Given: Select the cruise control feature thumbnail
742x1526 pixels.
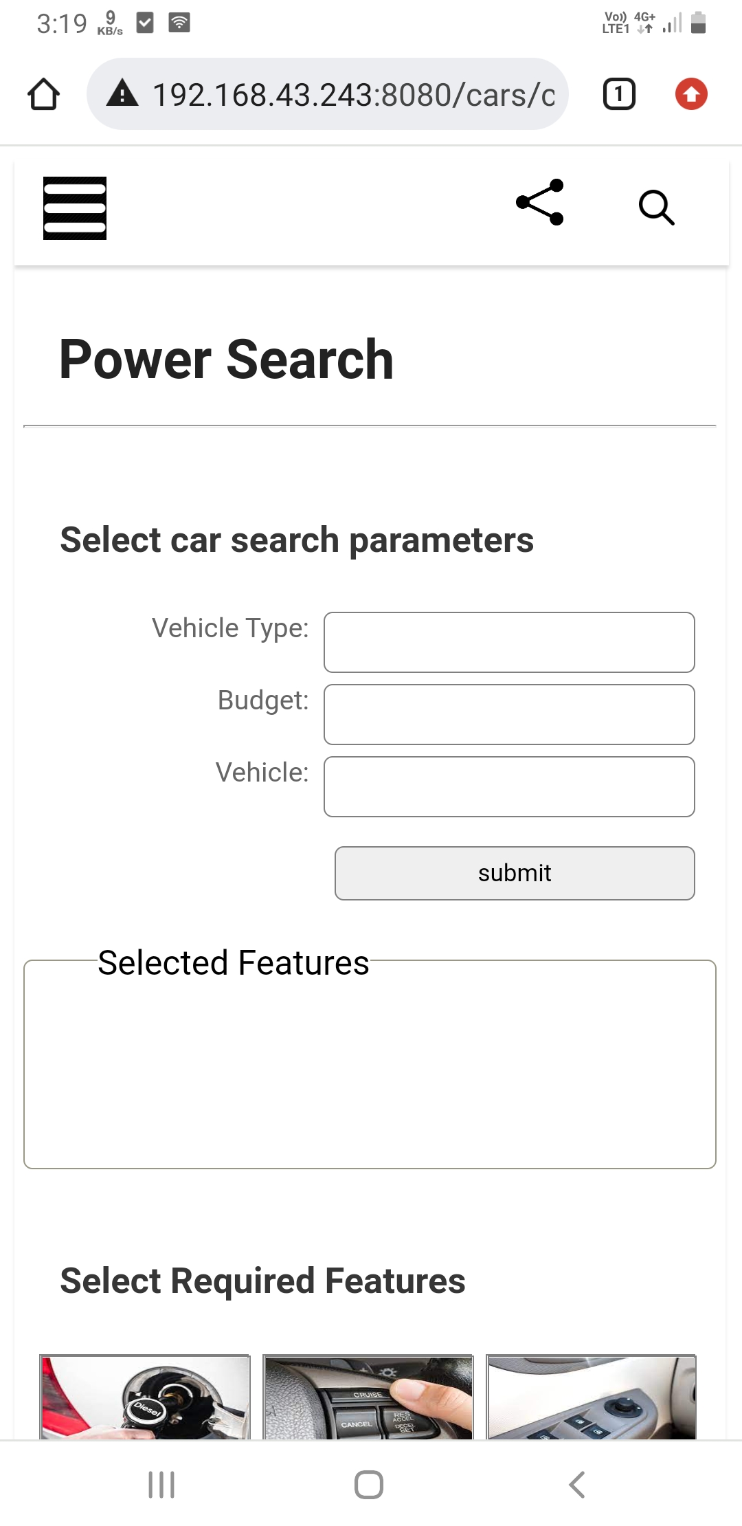Looking at the screenshot, I should point(368,1397).
